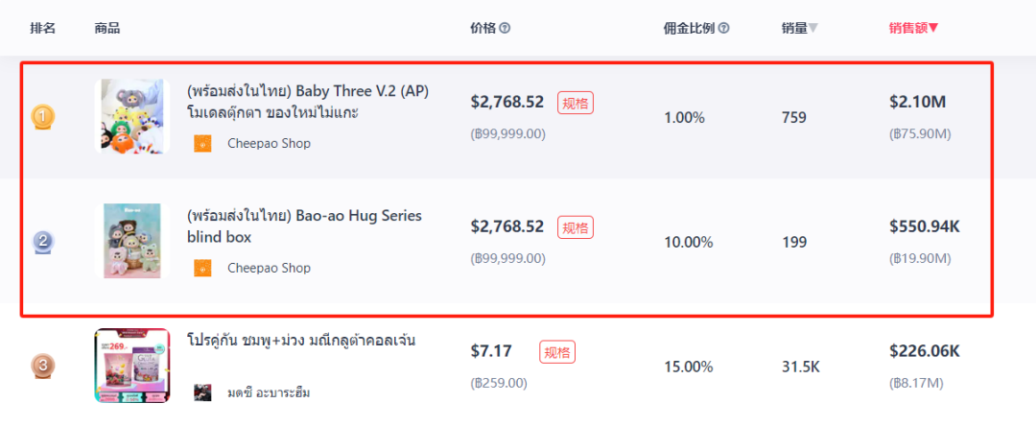Click the bronze rank 3 medal icon
Image resolution: width=1036 pixels, height=427 pixels.
pyautogui.click(x=44, y=367)
